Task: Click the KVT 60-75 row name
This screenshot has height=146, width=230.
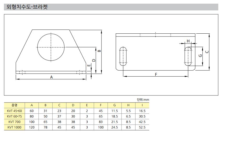Action: pos(14,116)
